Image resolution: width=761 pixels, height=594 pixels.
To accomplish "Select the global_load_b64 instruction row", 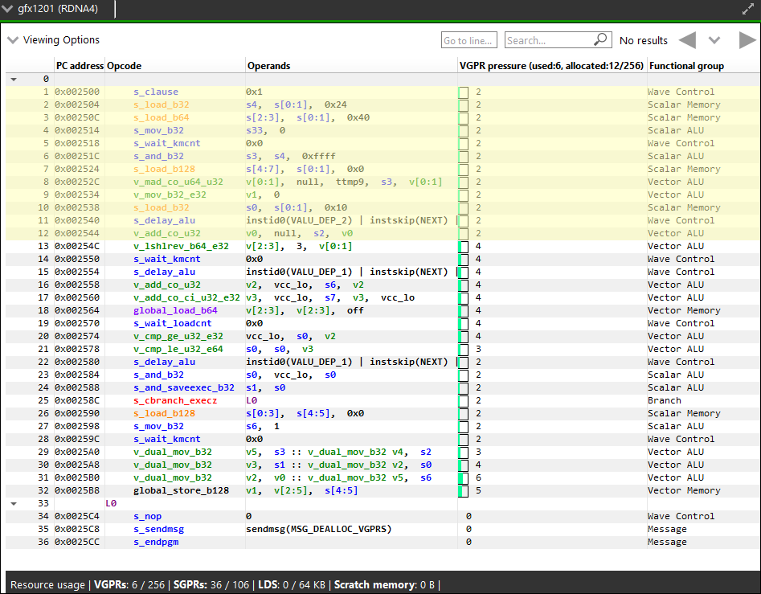I will tap(174, 310).
